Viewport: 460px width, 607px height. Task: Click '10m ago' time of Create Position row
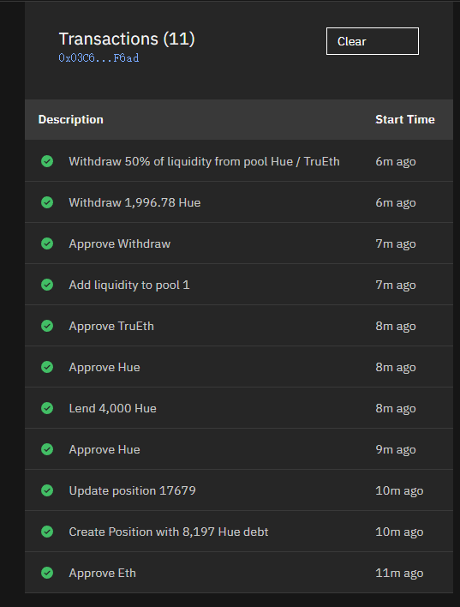pos(399,532)
